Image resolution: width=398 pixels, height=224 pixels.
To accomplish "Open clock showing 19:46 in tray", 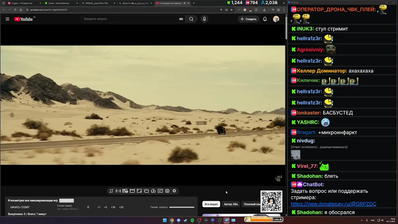I will point(391,220).
